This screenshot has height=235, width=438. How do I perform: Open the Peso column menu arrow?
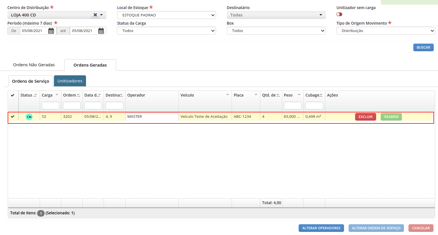pos(299,95)
